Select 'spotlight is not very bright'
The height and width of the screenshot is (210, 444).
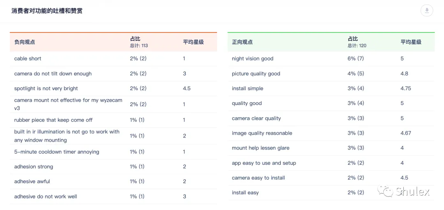click(x=46, y=89)
